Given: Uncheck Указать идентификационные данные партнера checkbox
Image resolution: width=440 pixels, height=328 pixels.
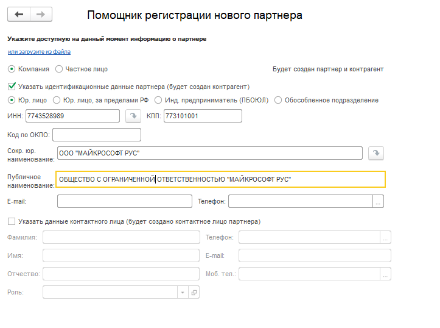Looking at the screenshot, I should click(12, 87).
